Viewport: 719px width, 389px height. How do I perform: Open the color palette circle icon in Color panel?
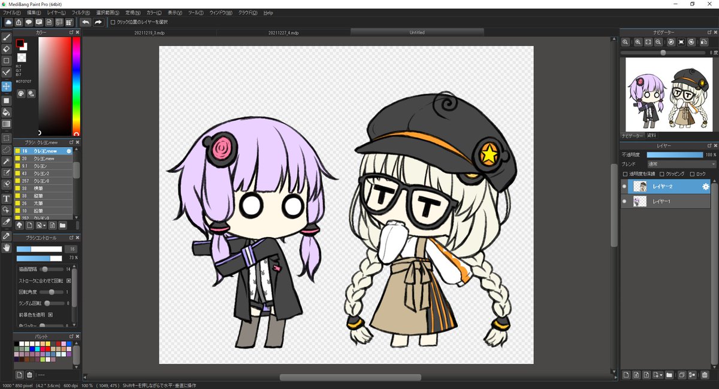21,93
